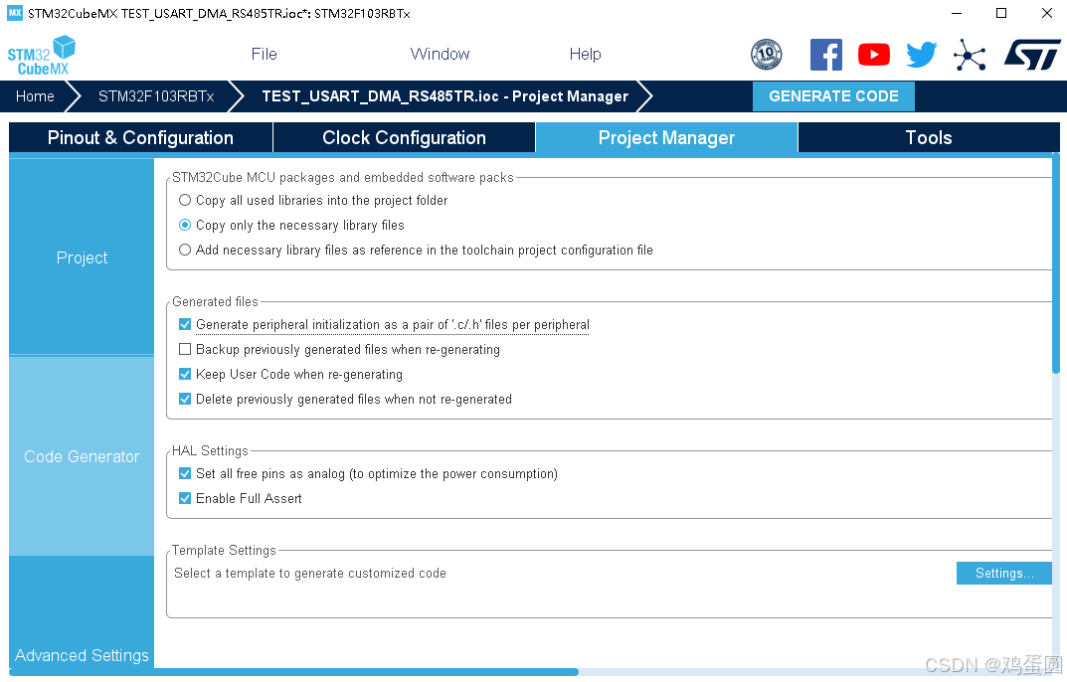Open template Settings... button
Screen dimensions: 1067x682
pos(1004,573)
